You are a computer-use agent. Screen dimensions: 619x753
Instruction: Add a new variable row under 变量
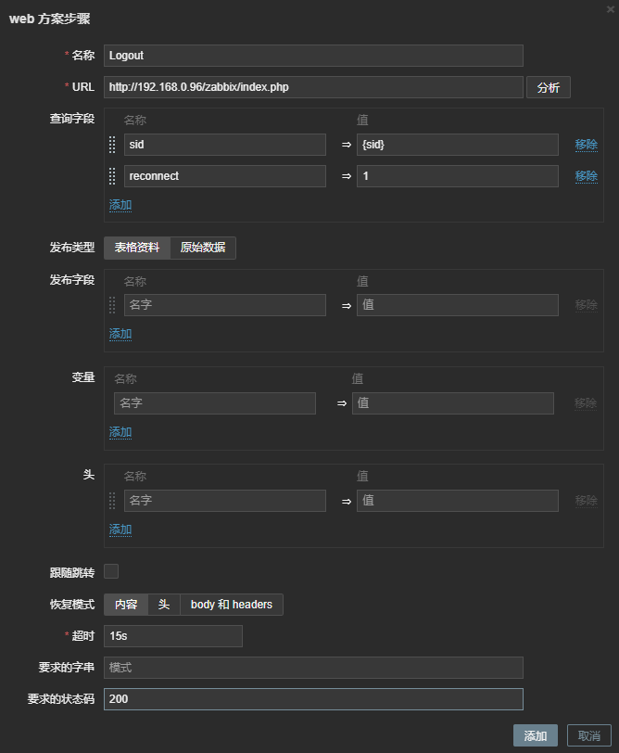[x=120, y=432]
